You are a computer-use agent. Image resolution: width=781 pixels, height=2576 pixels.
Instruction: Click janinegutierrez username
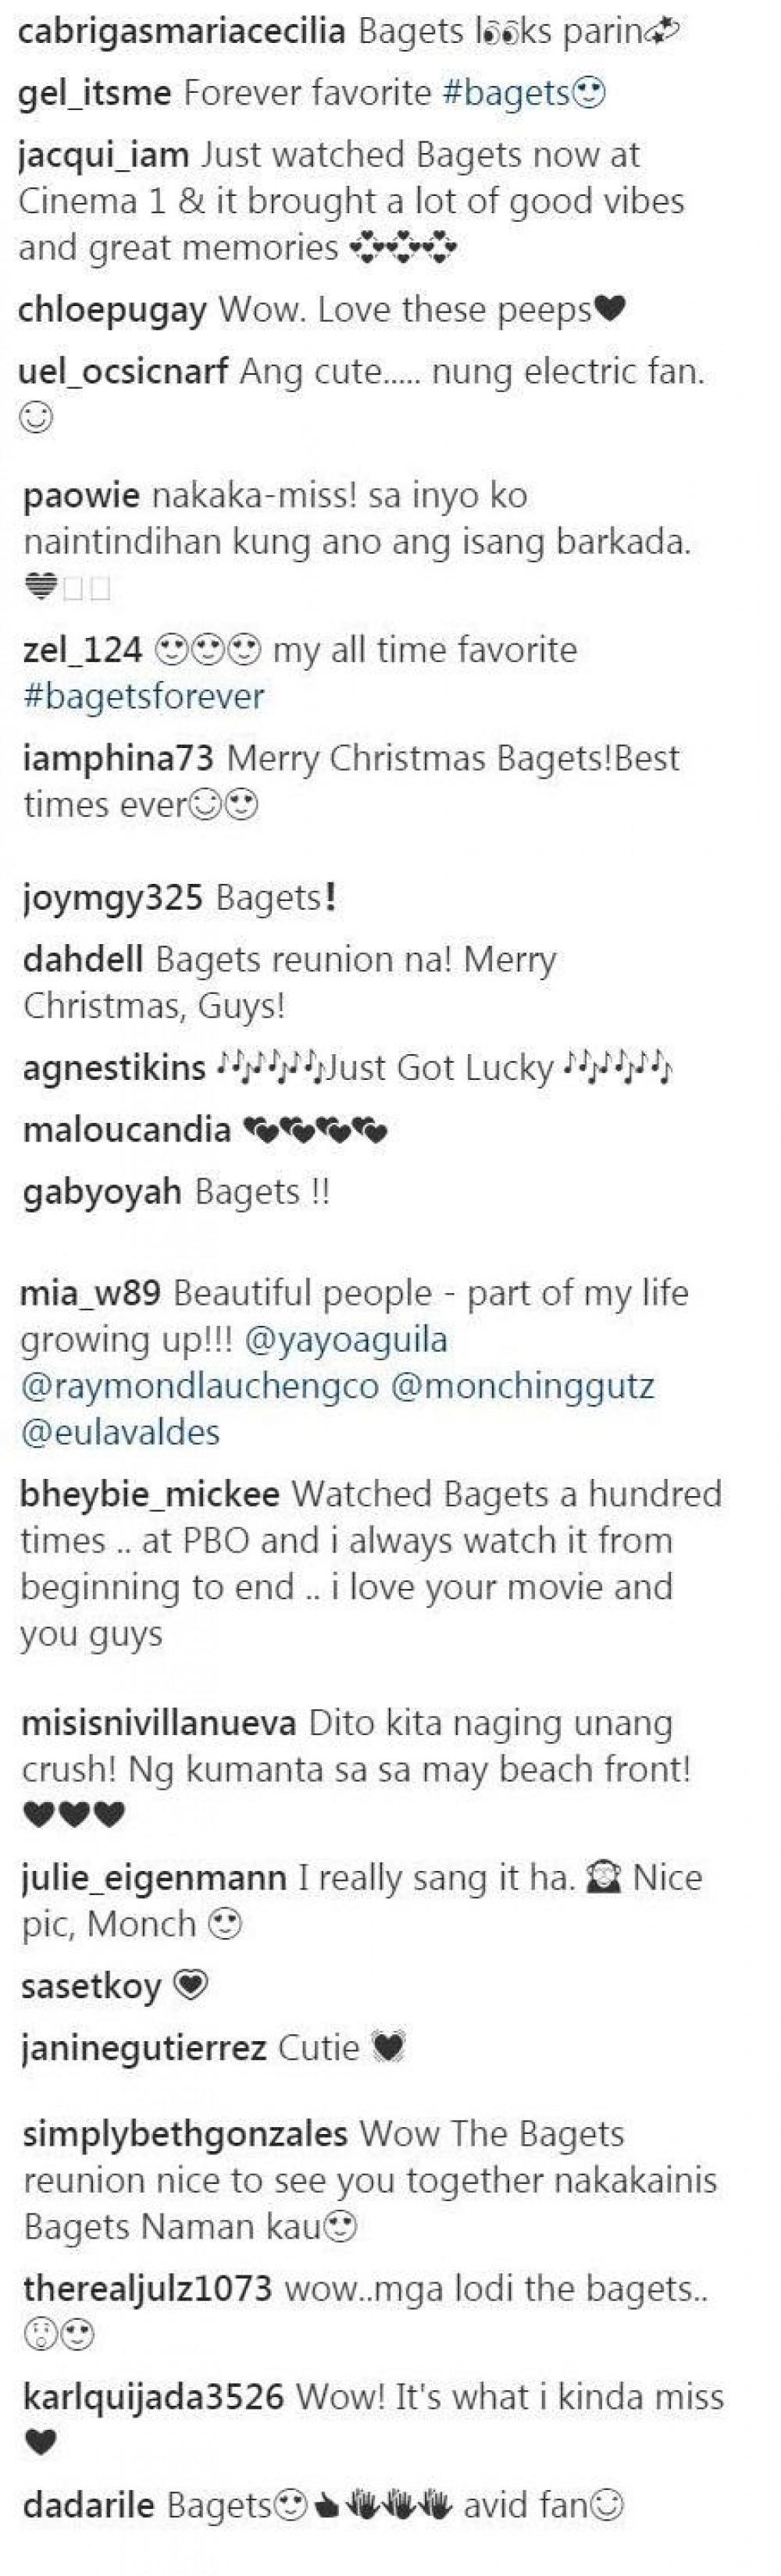143,2020
